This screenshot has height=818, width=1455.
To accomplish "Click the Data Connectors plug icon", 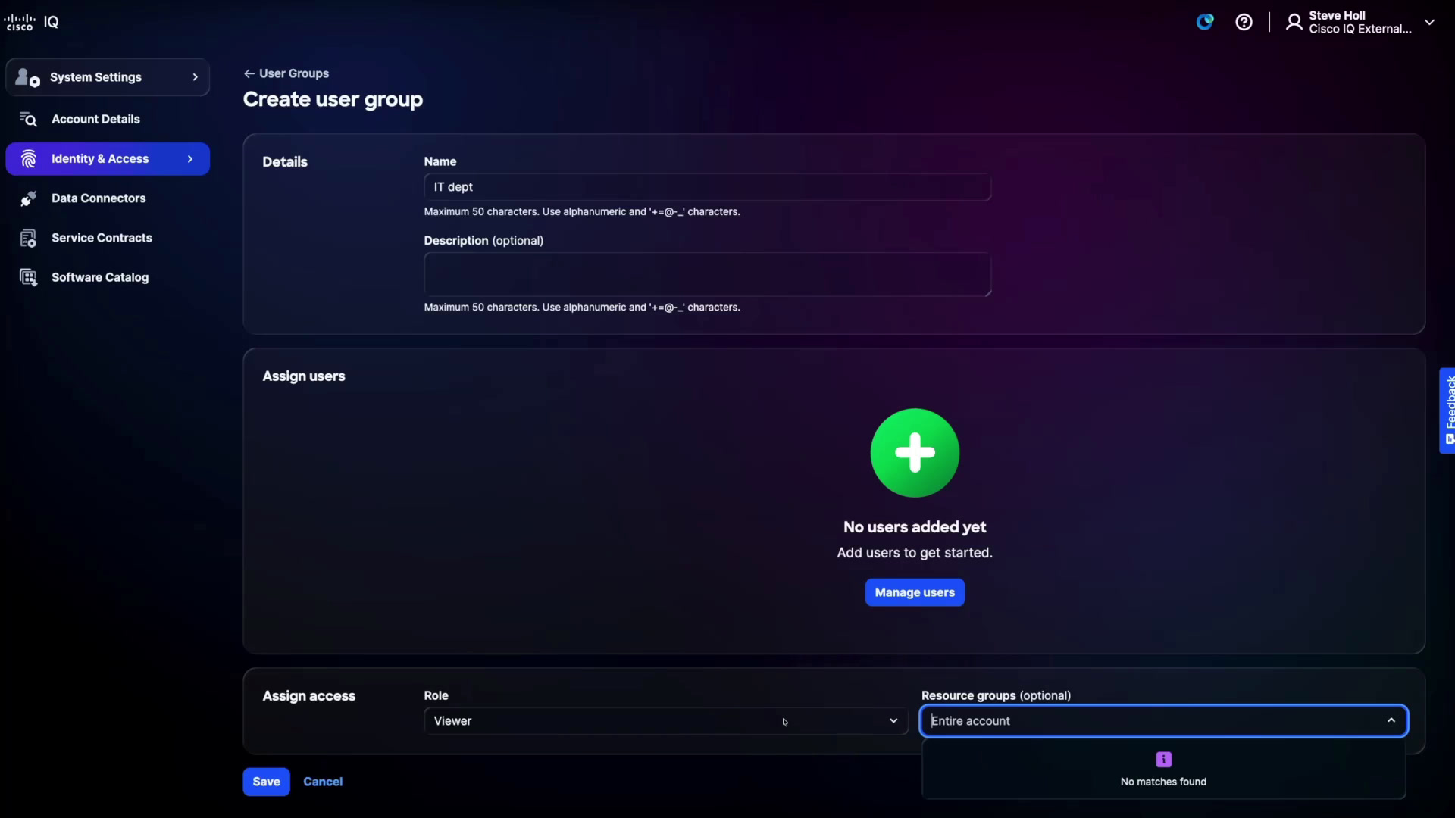I will [28, 198].
